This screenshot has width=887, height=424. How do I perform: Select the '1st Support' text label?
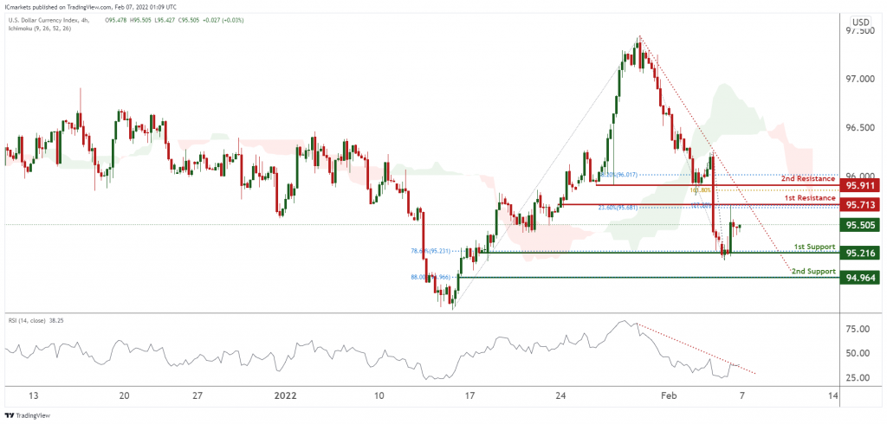tap(814, 247)
